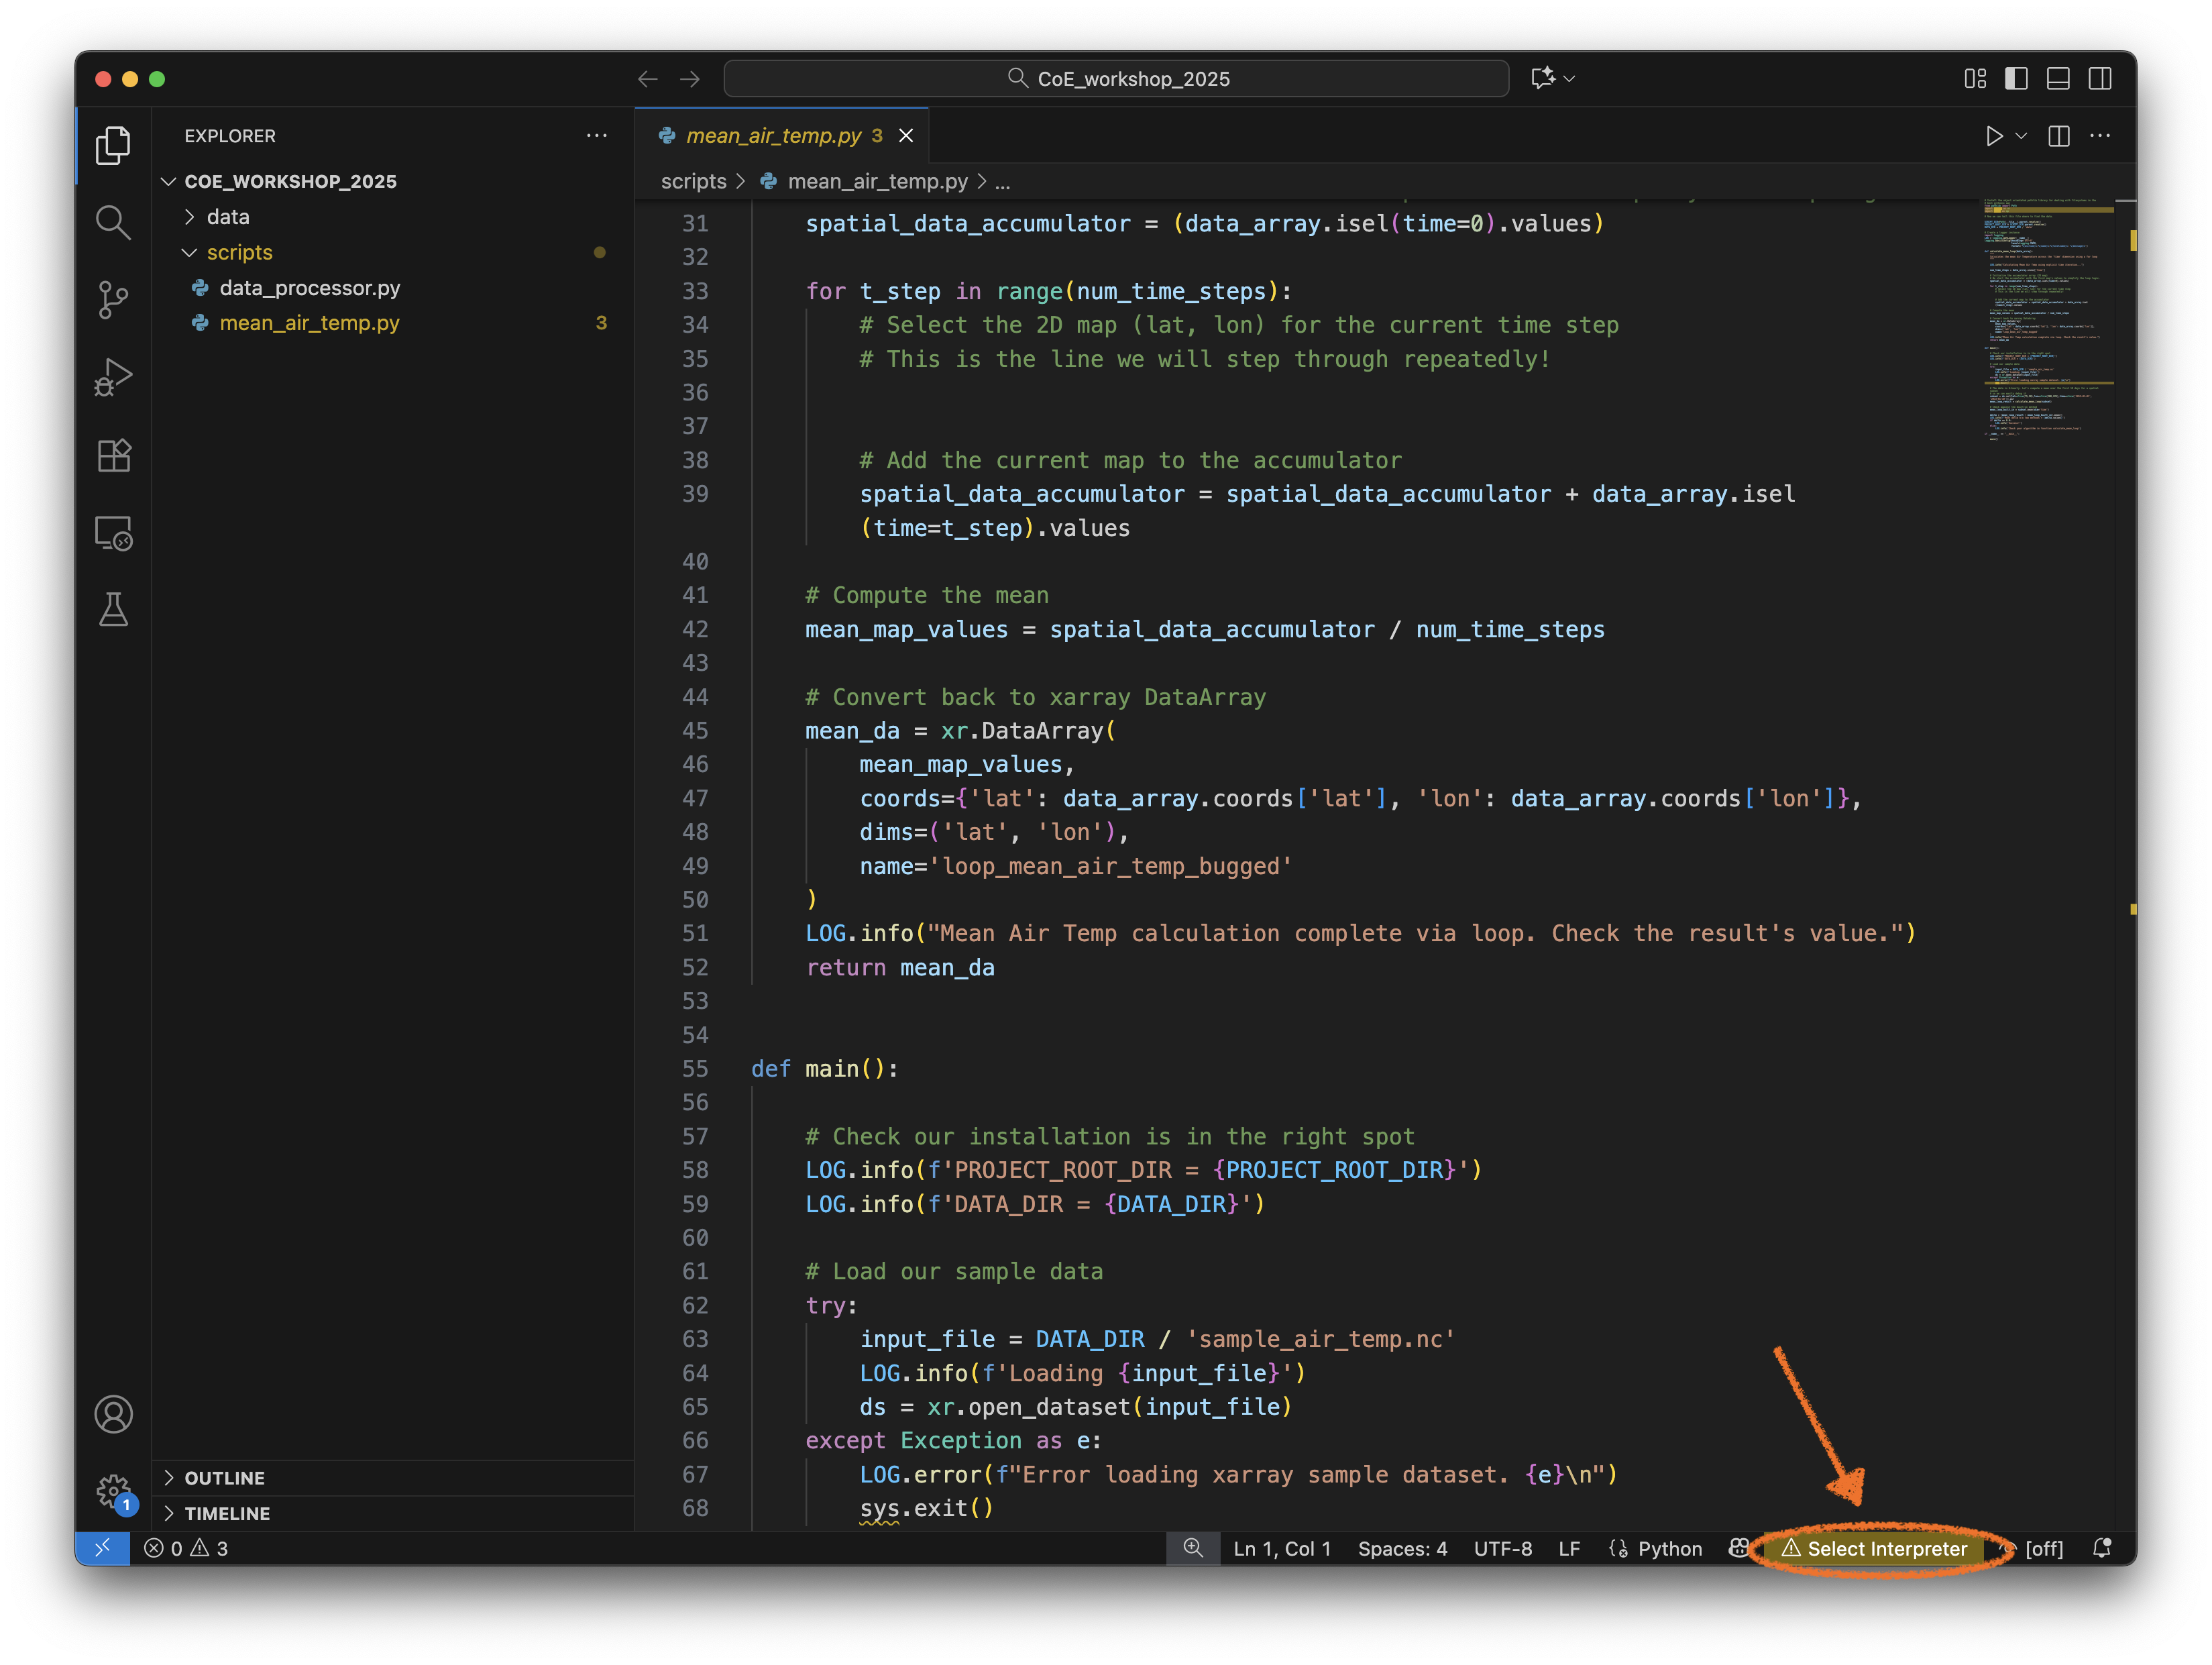Toggle the Primary Side Bar visibility

2016,79
